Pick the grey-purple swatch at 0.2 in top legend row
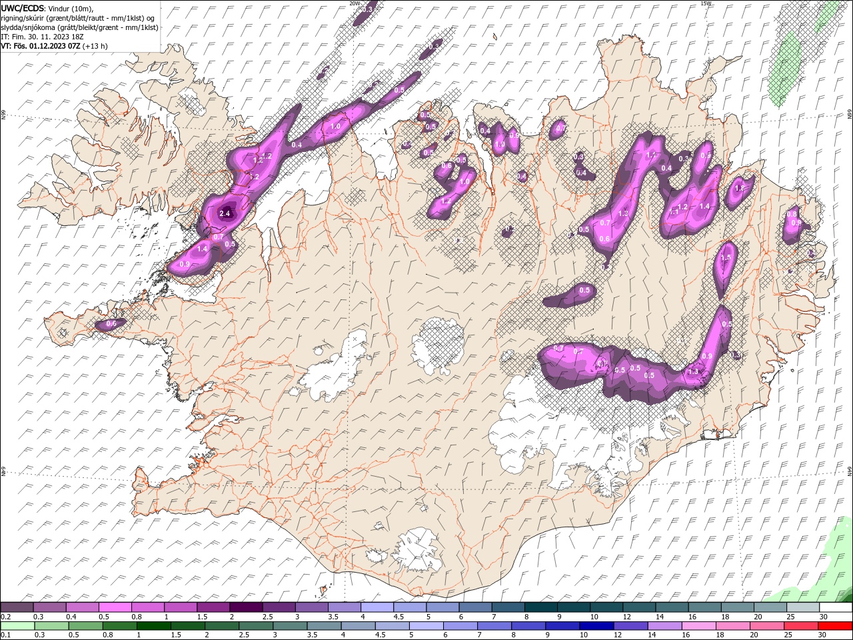The height and width of the screenshot is (640, 853). coord(17,607)
